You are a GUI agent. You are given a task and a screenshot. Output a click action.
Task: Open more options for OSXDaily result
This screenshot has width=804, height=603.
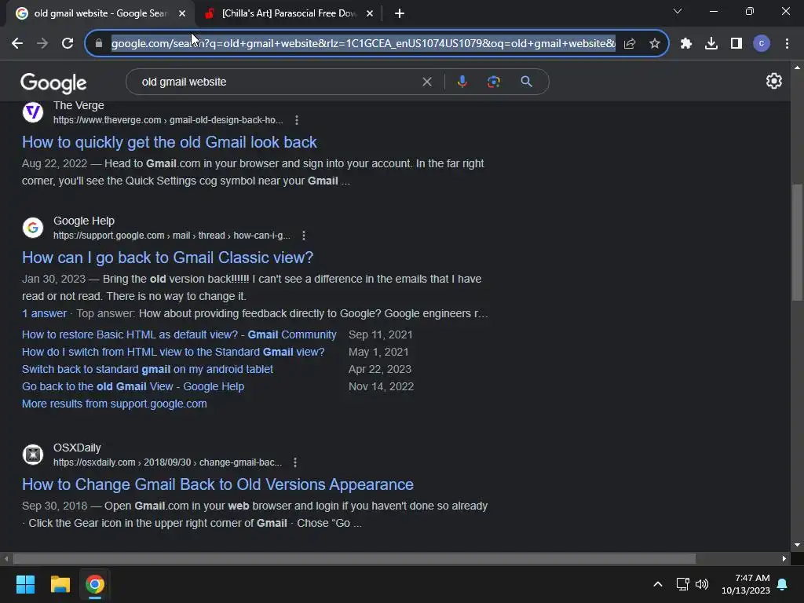point(295,462)
